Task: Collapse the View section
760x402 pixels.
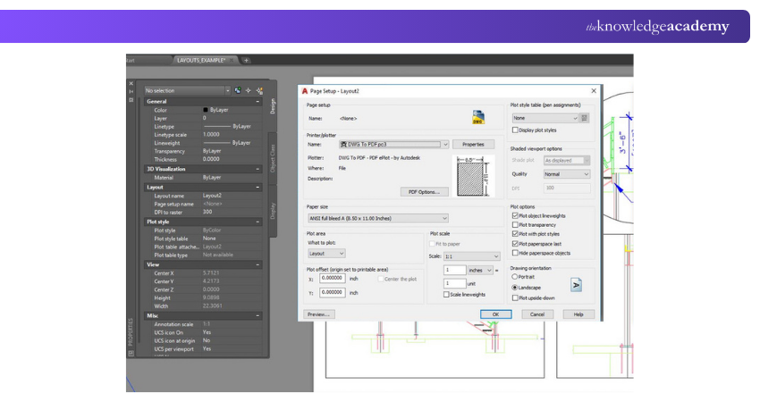Action: click(x=258, y=265)
